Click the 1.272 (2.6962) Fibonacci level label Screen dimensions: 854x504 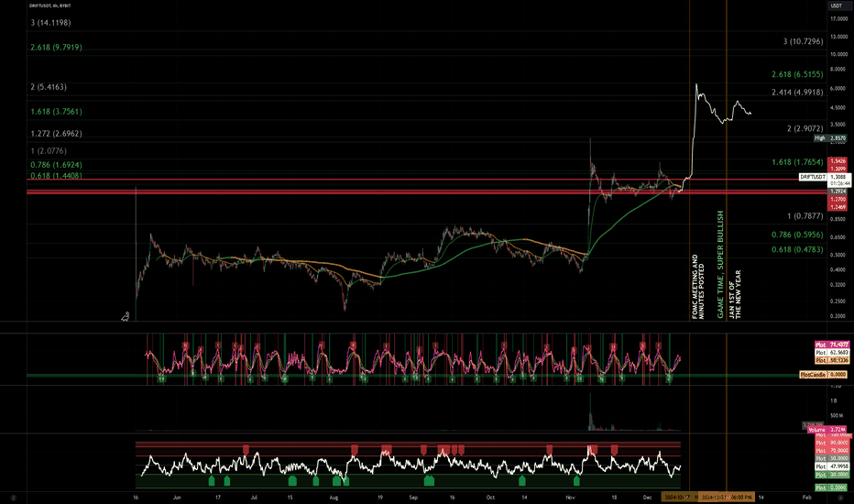pos(56,134)
